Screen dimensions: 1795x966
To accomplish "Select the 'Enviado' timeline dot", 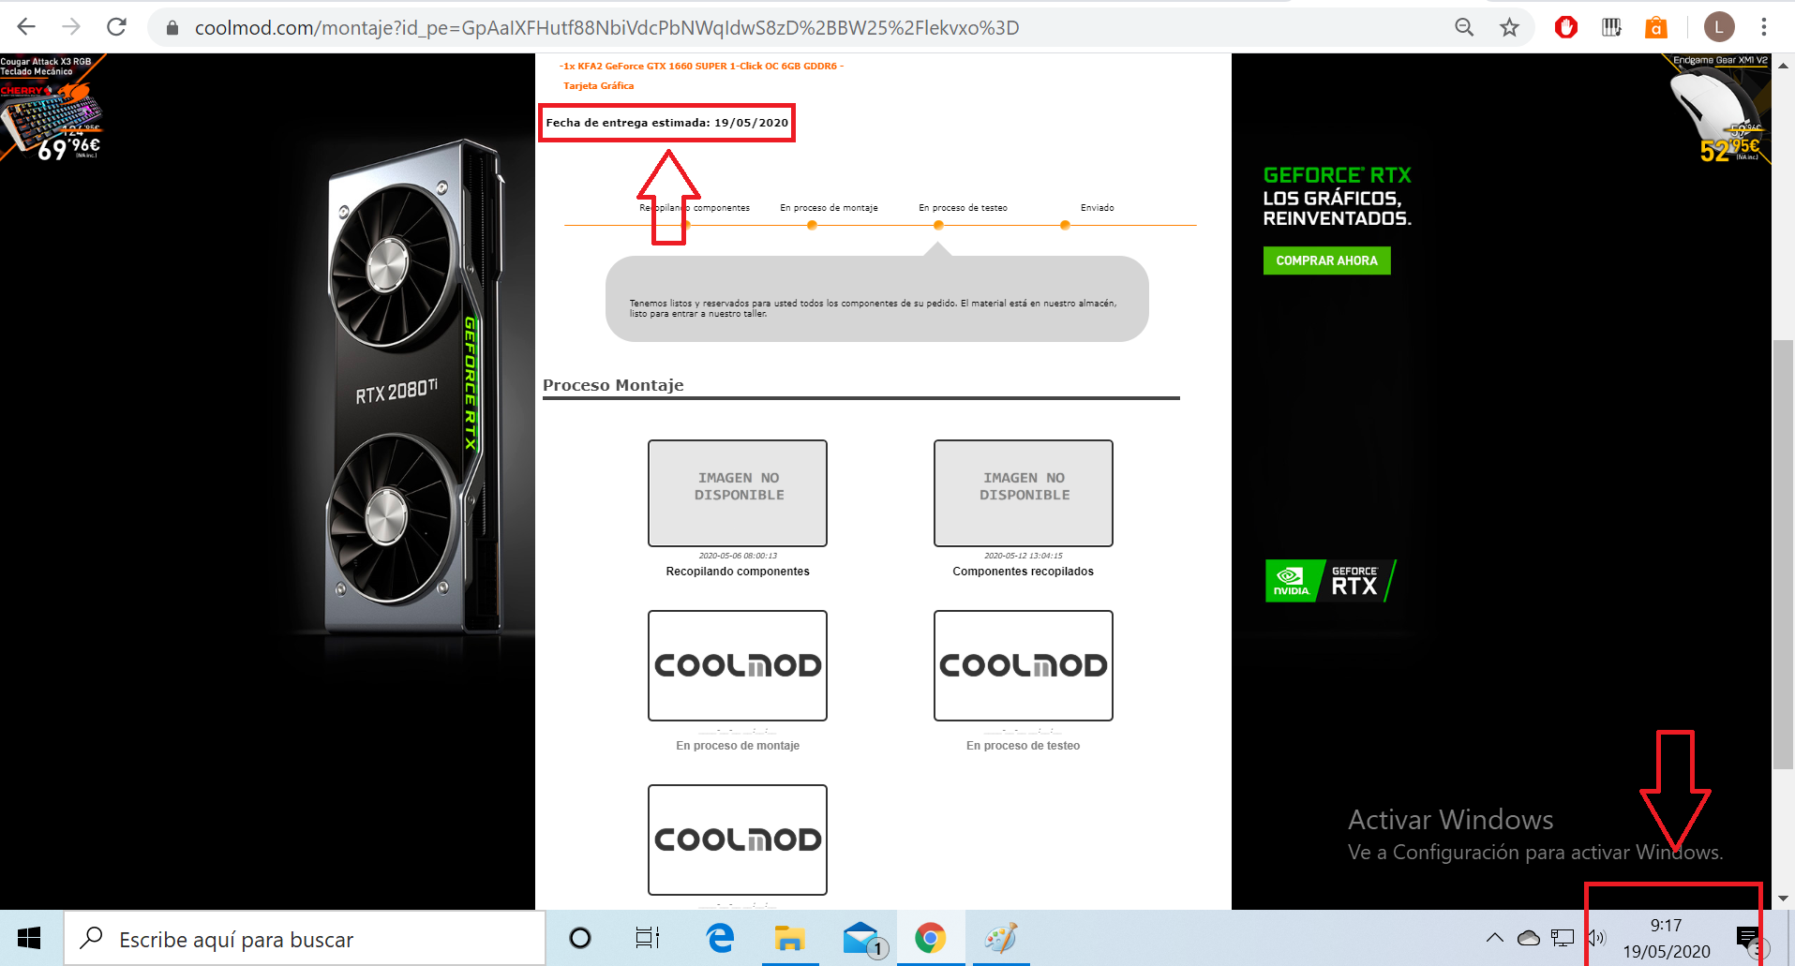I will [x=1065, y=225].
